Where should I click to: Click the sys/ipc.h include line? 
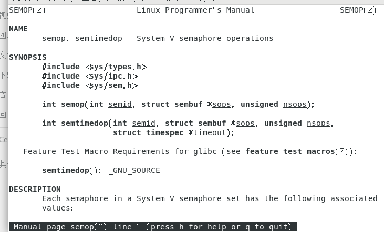point(90,76)
